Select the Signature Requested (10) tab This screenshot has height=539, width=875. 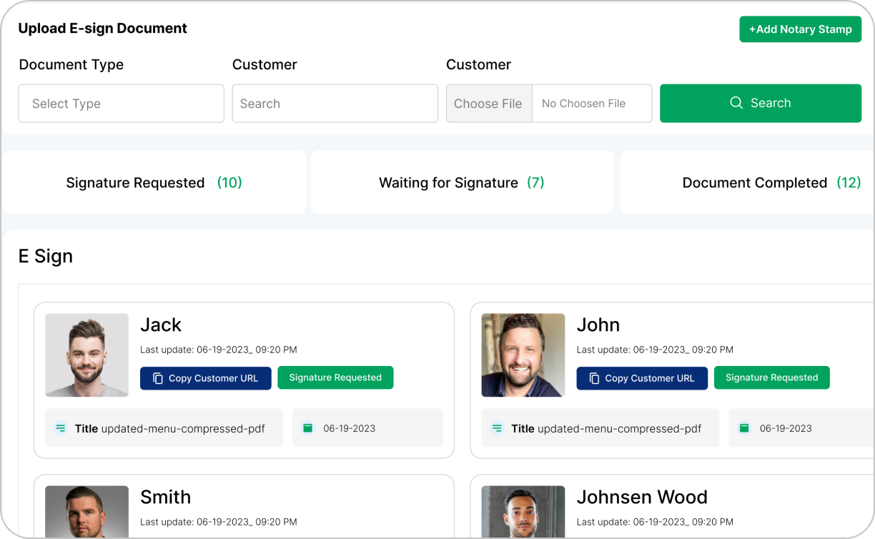pos(154,182)
